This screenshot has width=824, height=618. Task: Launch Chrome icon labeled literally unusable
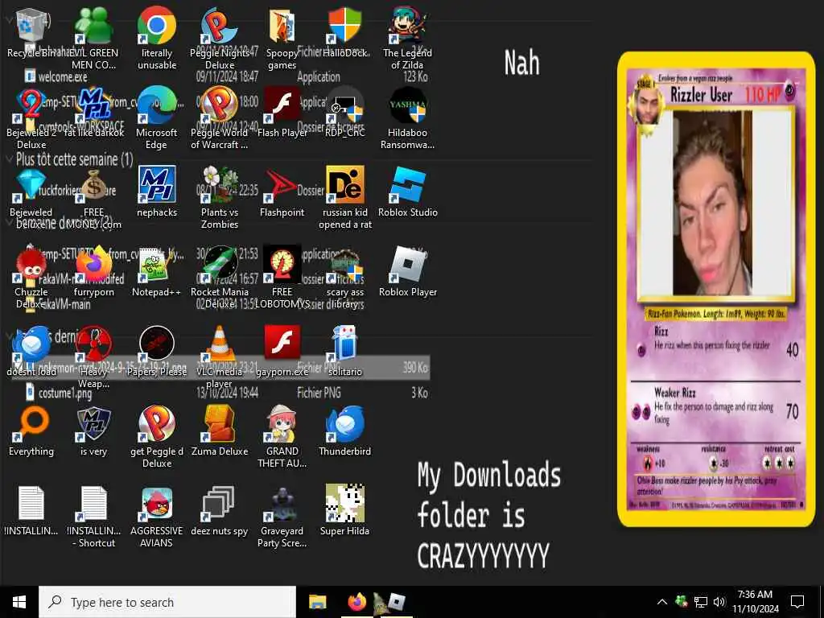157,27
